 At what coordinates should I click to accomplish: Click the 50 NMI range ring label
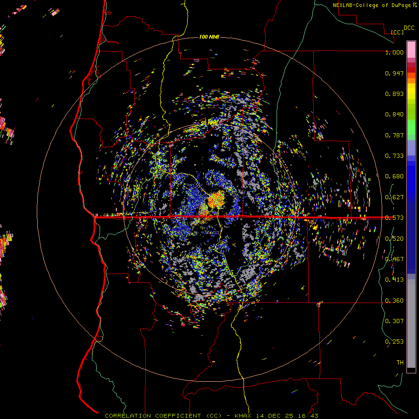209,123
